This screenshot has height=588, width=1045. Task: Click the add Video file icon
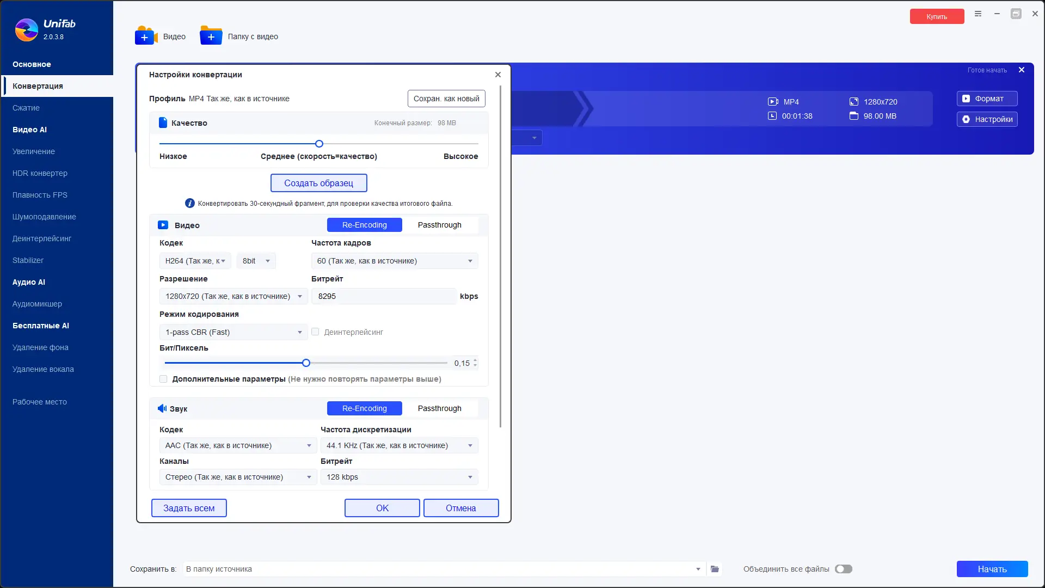tap(146, 36)
